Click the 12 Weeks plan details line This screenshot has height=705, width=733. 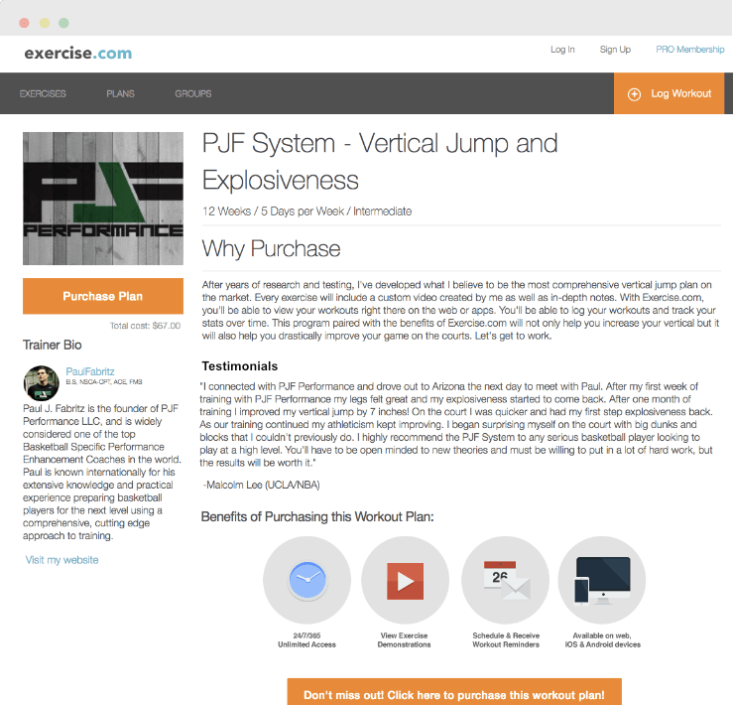306,211
